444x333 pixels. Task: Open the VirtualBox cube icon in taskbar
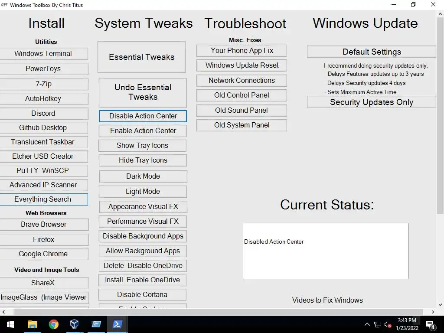click(x=75, y=324)
